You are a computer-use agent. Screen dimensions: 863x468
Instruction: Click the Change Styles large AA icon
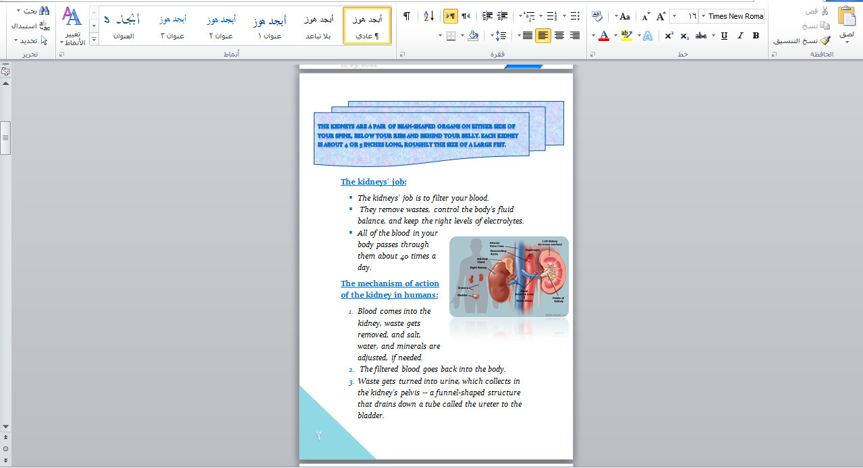coord(72,16)
